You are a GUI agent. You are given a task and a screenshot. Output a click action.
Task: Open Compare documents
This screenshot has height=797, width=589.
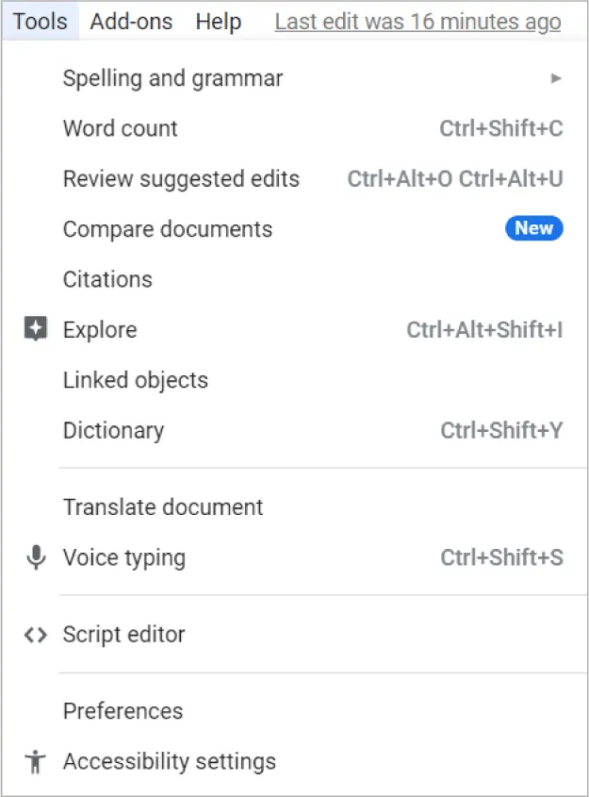167,228
